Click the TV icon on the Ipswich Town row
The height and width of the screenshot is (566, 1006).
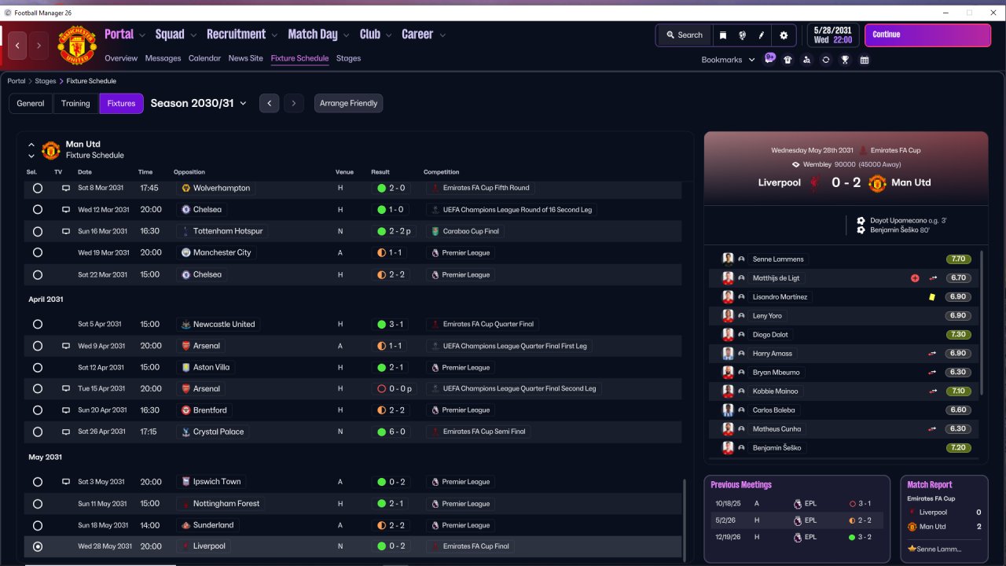click(x=66, y=482)
